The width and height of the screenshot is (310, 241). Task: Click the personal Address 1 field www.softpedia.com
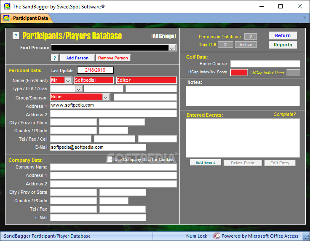click(x=113, y=105)
